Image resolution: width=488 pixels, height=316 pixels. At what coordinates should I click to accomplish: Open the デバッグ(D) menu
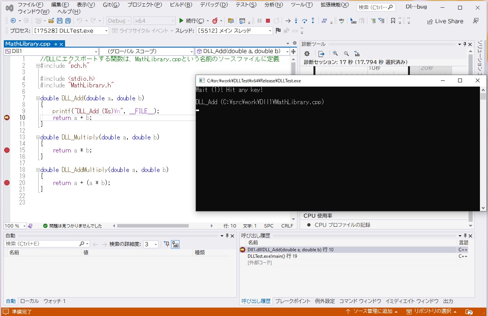click(213, 5)
